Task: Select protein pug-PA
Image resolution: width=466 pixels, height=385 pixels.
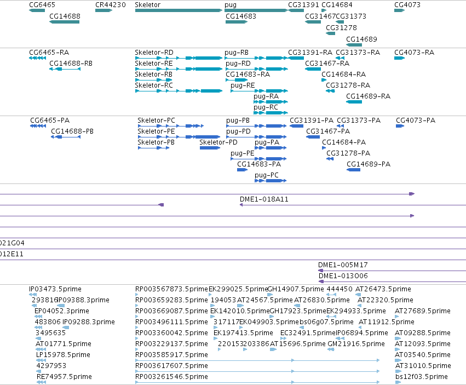Action: pos(271,148)
